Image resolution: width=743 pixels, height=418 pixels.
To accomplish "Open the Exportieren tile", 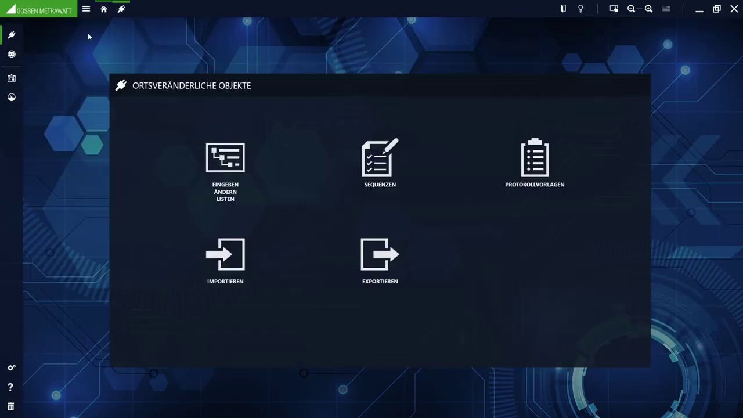I will point(380,261).
